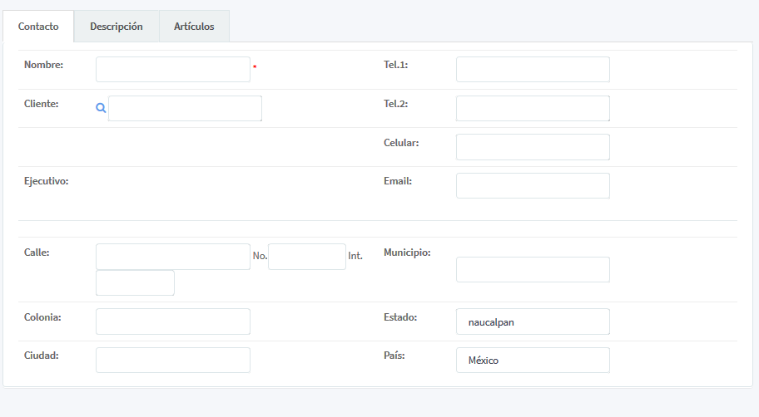This screenshot has height=417, width=759.
Task: Click the search magnifier icon beside Cliente
Action: [101, 108]
